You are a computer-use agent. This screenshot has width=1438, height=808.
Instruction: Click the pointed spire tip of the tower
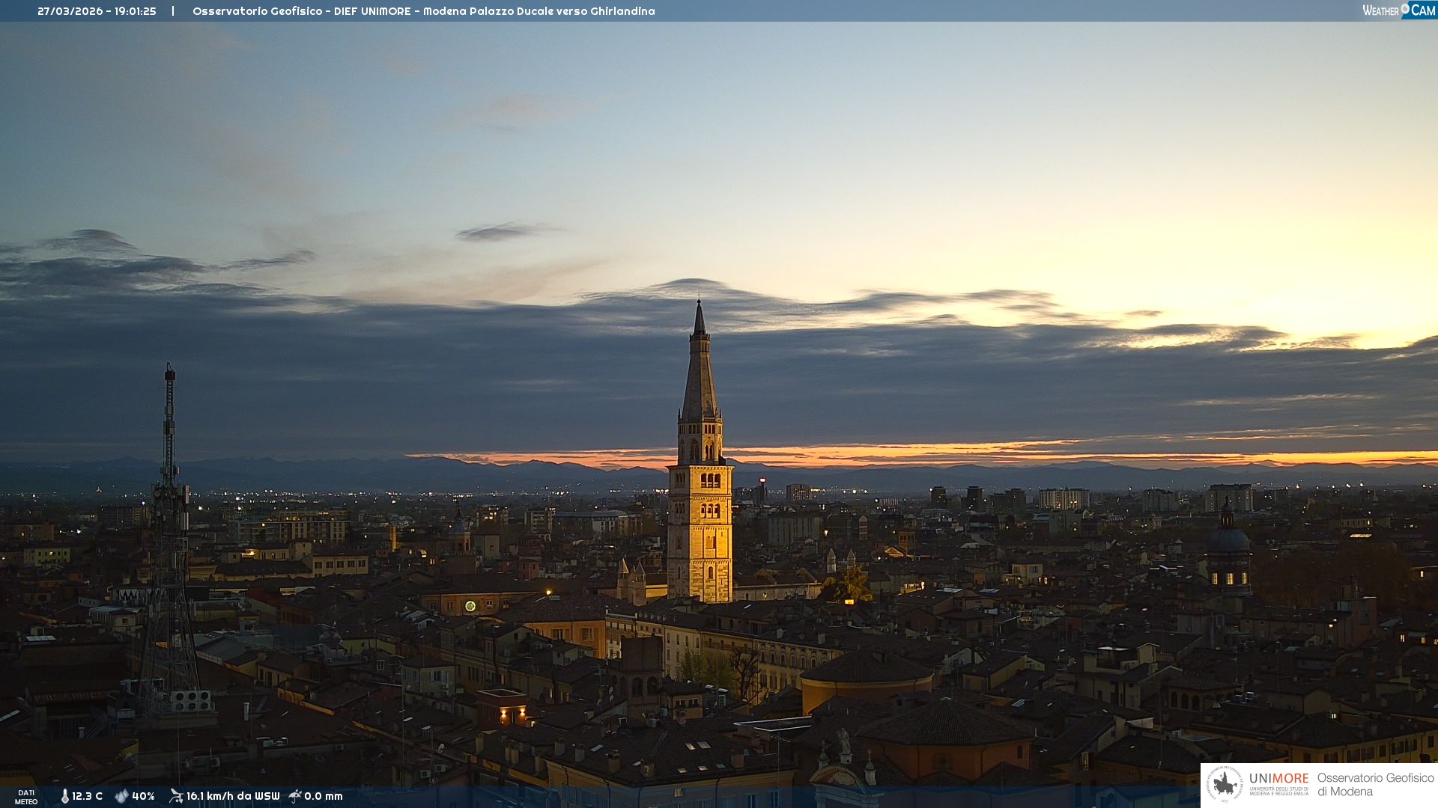700,308
